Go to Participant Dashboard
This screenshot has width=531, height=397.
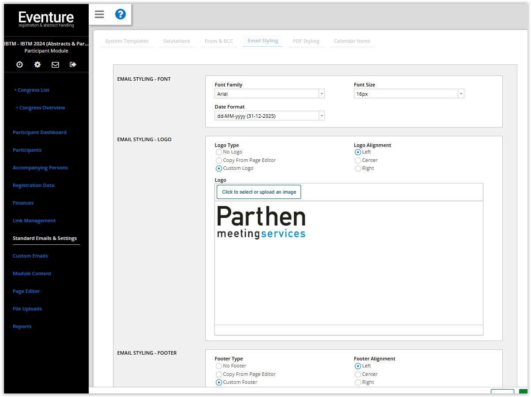click(x=40, y=132)
